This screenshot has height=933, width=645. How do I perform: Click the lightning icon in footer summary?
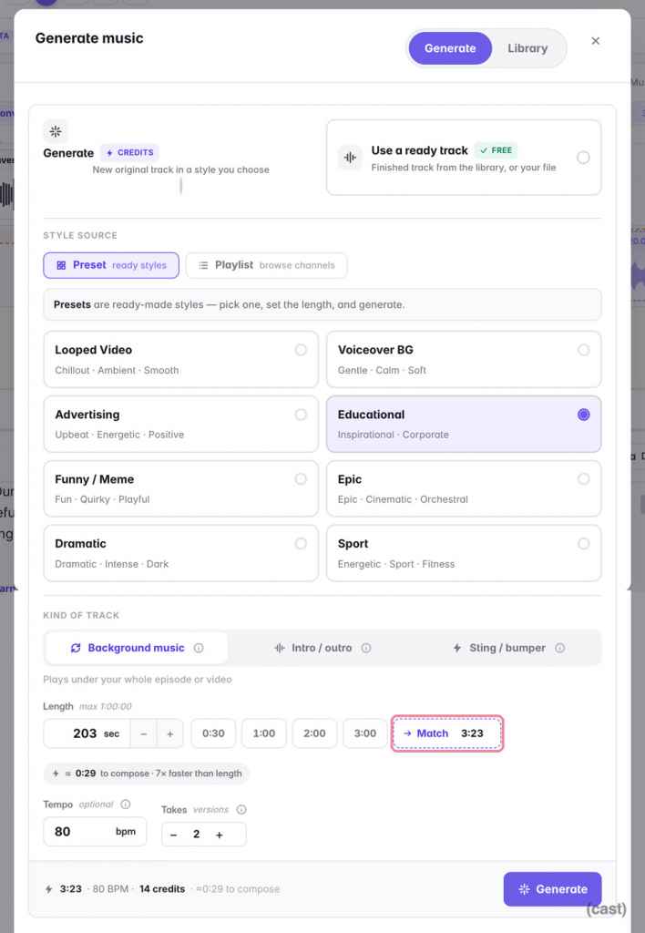49,889
